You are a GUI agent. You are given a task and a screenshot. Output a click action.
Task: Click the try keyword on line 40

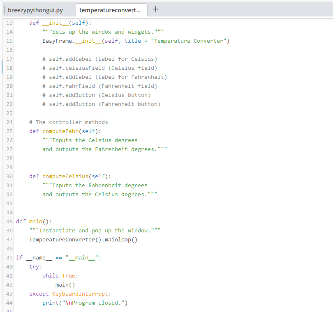pos(33,266)
